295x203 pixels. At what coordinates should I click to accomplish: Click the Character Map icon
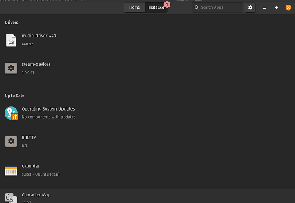11,198
